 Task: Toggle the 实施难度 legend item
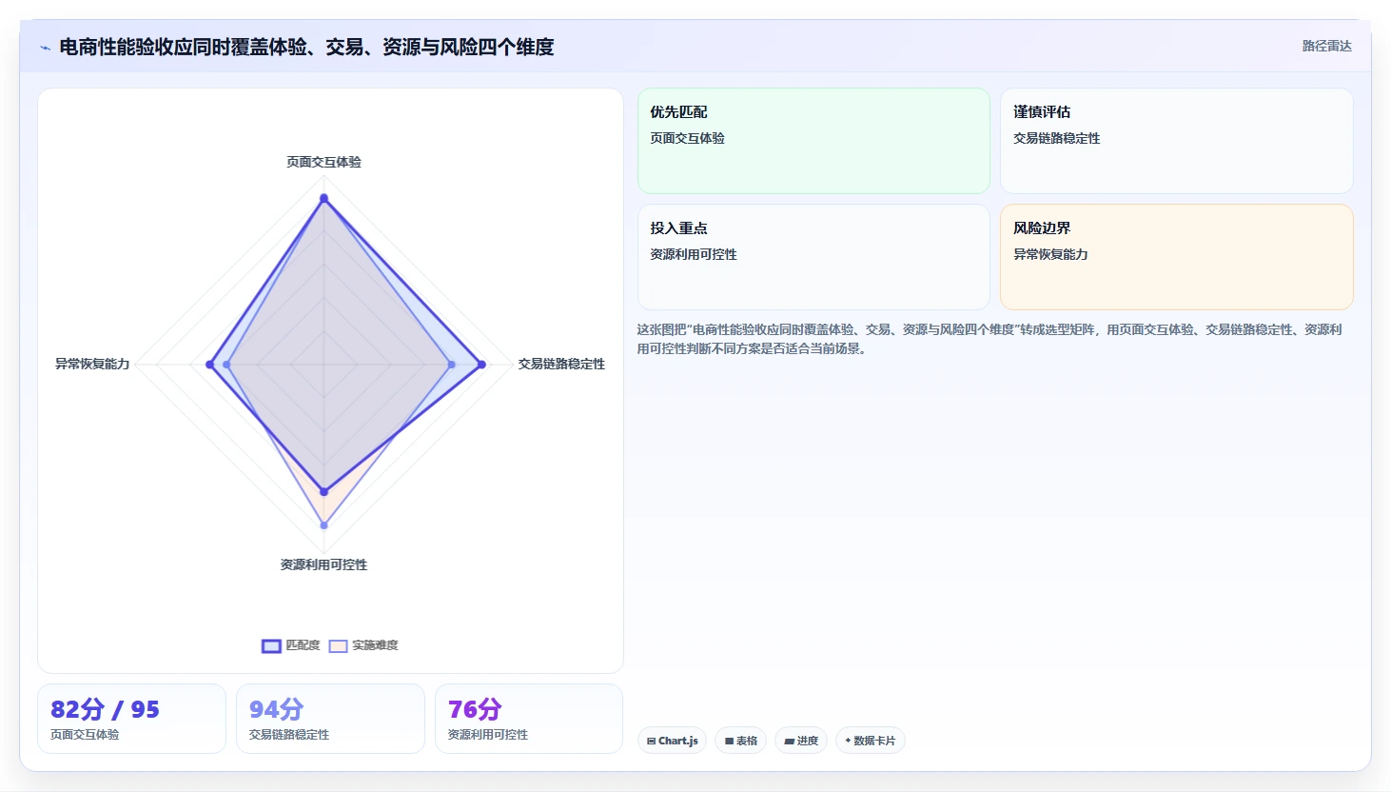(x=363, y=645)
